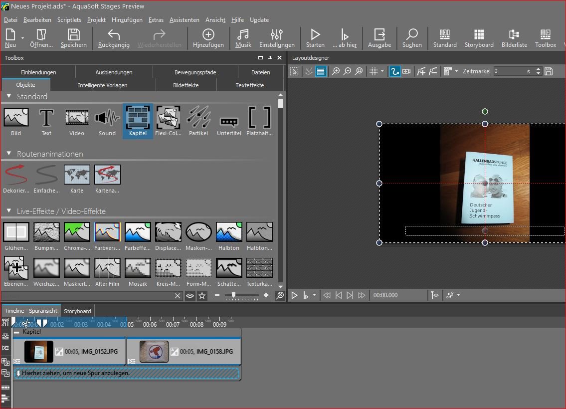The width and height of the screenshot is (566, 409).
Task: Collapse the Standard section
Action: [x=9, y=96]
